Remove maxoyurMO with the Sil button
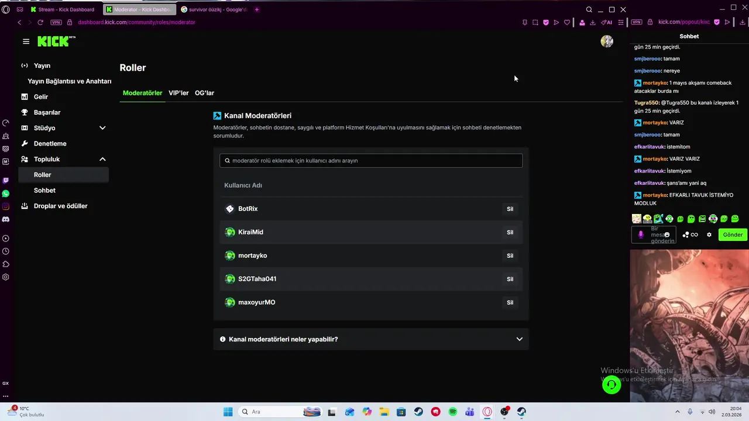Image resolution: width=749 pixels, height=421 pixels. coord(510,302)
